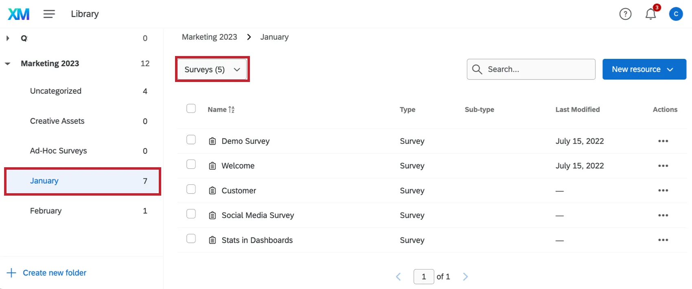
Task: Select the Stats in Dashboards checkbox
Action: [x=191, y=239]
